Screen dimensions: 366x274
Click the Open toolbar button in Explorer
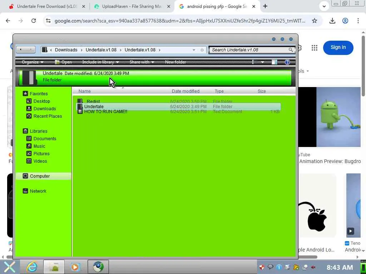coord(63,62)
